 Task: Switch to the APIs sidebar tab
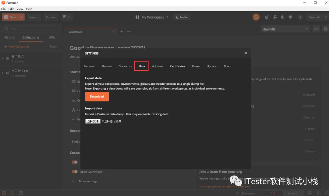coord(52,37)
